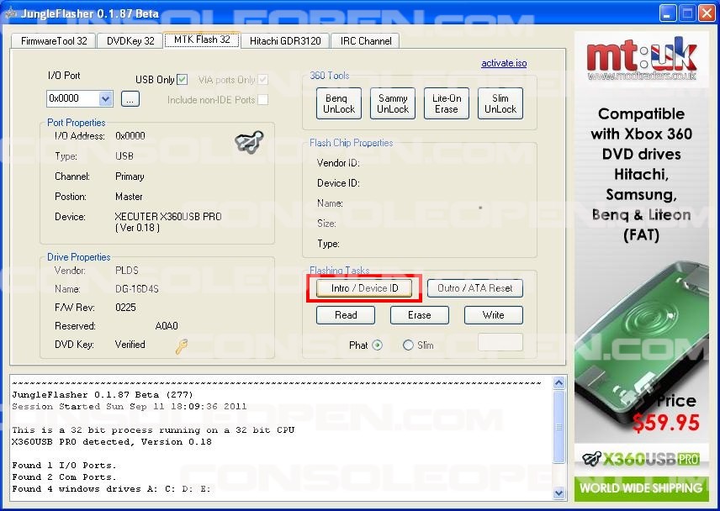Click the Slim UnLock button
This screenshot has width=720, height=511.
(x=500, y=103)
